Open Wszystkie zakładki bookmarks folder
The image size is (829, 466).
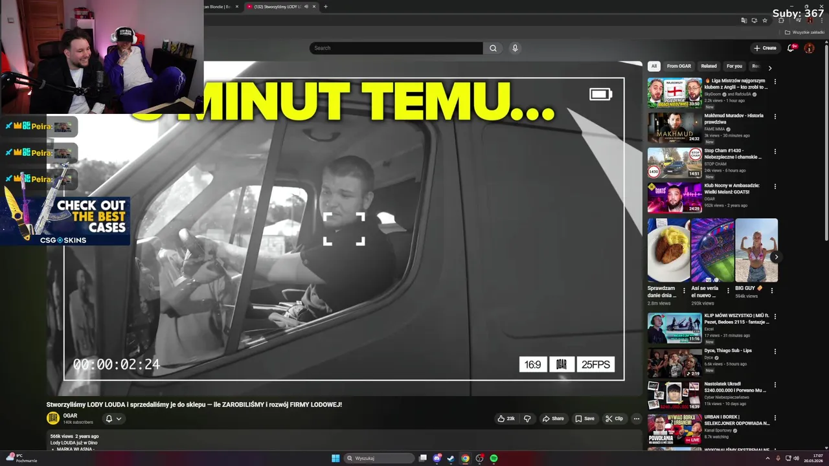[x=804, y=32]
